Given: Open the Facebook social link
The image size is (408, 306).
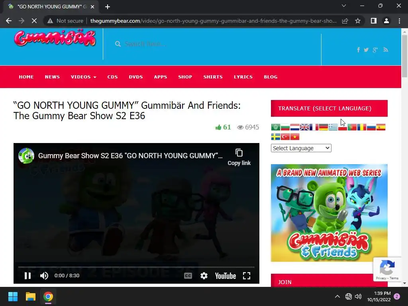Looking at the screenshot, I should pos(358,50).
